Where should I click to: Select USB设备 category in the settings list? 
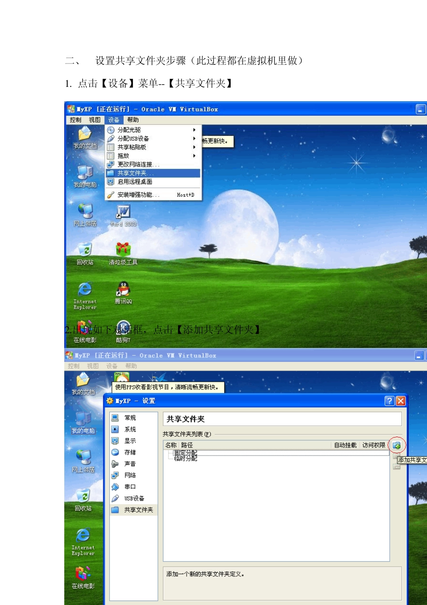[x=134, y=498]
